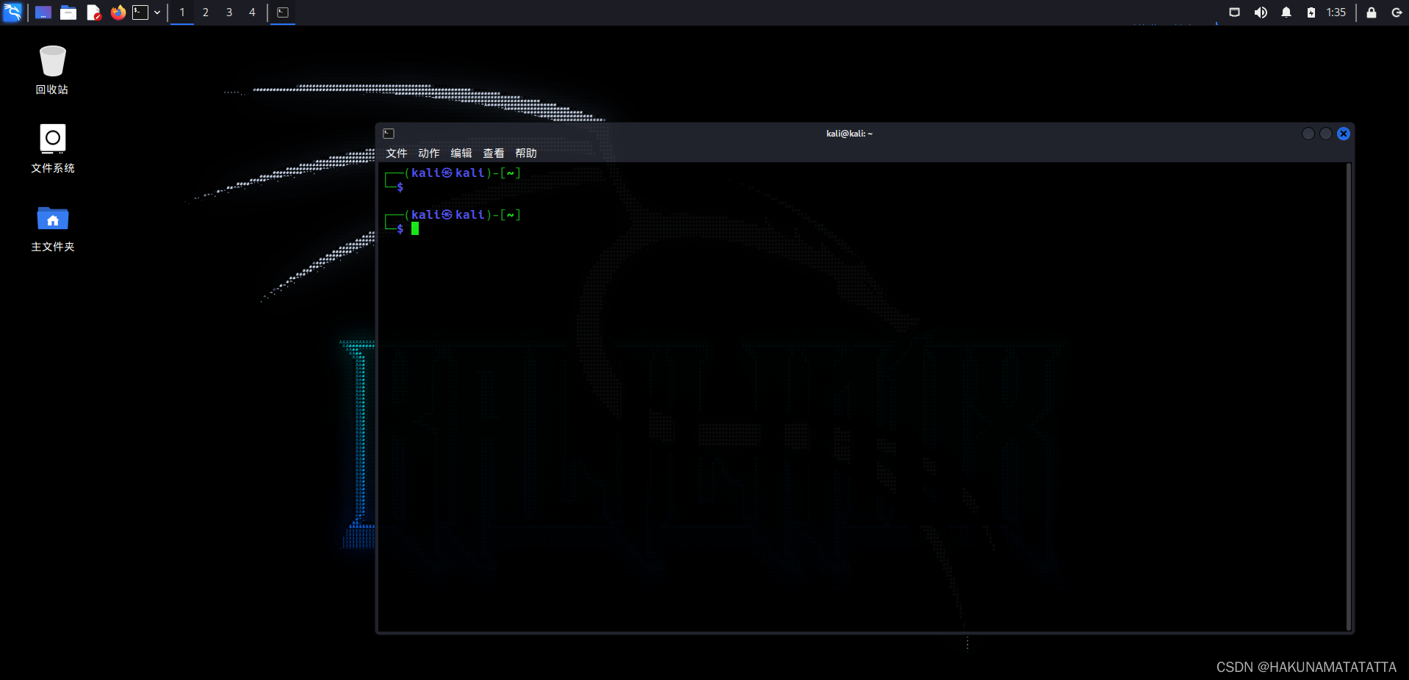This screenshot has width=1409, height=680.
Task: Launch Firefox from the taskbar
Action: point(118,12)
